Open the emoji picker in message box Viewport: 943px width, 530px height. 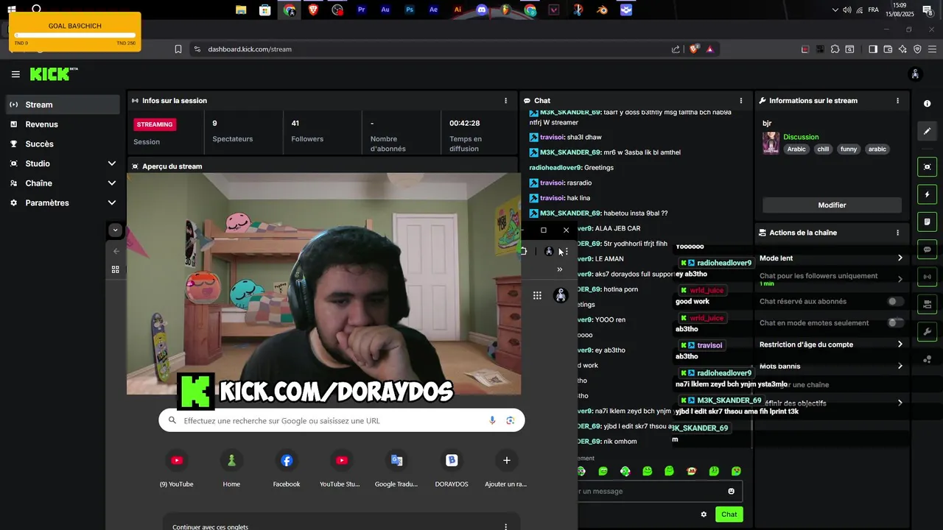(x=732, y=491)
